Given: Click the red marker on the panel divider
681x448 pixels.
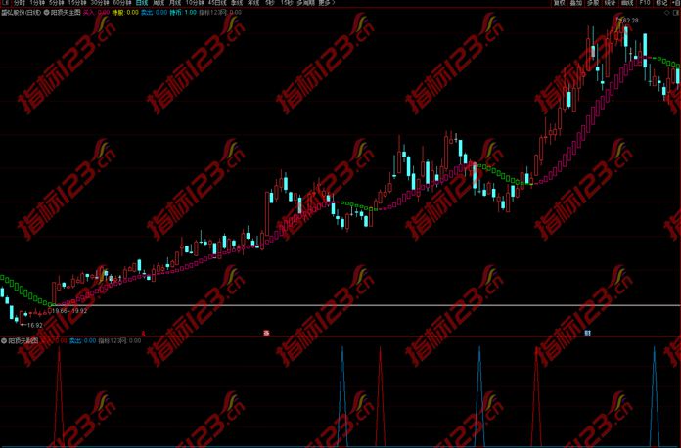Looking at the screenshot, I should tap(265, 334).
